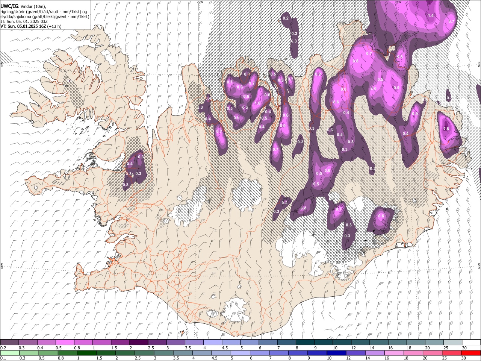Click the 'UWC/IG' title text
The width and height of the screenshot is (481, 361).
tap(9, 6)
